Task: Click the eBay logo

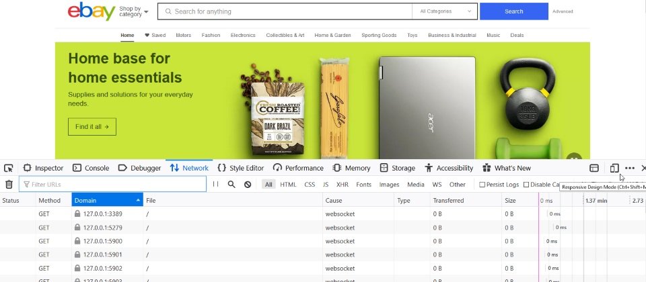Action: pyautogui.click(x=92, y=11)
